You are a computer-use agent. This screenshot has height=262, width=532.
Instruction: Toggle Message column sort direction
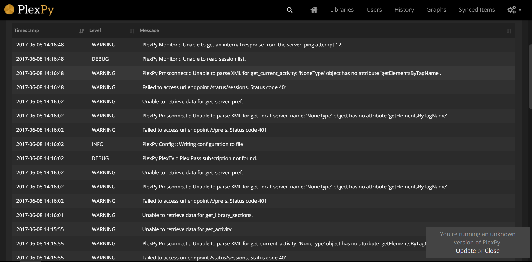(509, 31)
